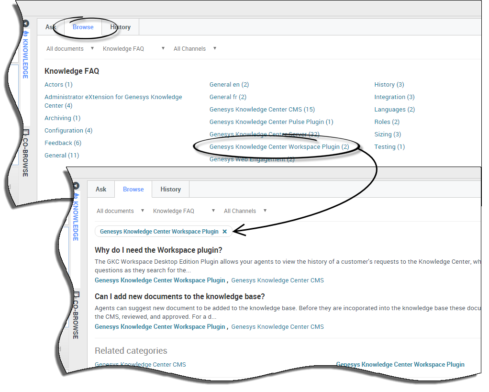Screen dimensions: 489x392
Task: Open 'Can I add new documents' article
Action: coord(179,297)
